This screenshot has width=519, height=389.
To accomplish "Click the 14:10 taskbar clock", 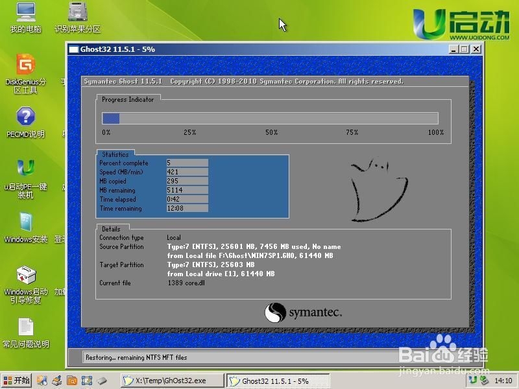I will point(503,381).
